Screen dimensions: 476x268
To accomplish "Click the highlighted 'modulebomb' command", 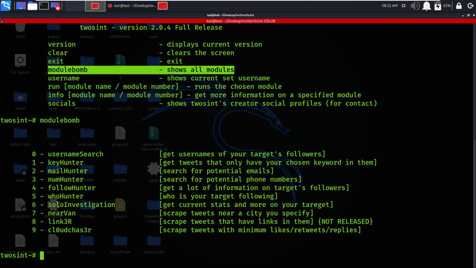I will click(68, 70).
